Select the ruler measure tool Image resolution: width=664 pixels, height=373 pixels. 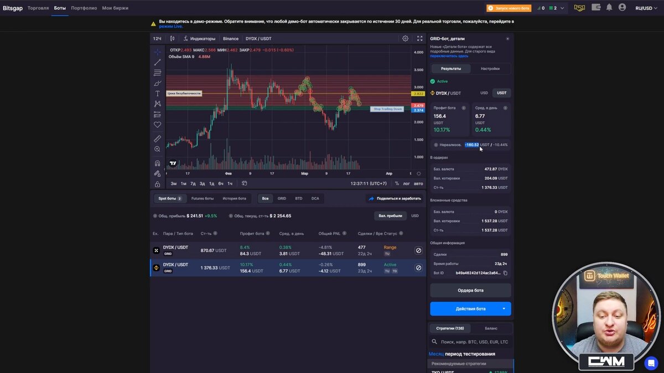(x=158, y=139)
